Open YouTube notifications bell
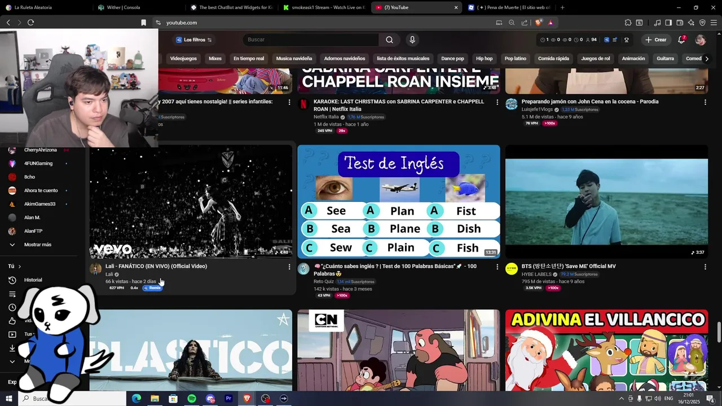Screen dimensions: 722x406 pos(681,40)
